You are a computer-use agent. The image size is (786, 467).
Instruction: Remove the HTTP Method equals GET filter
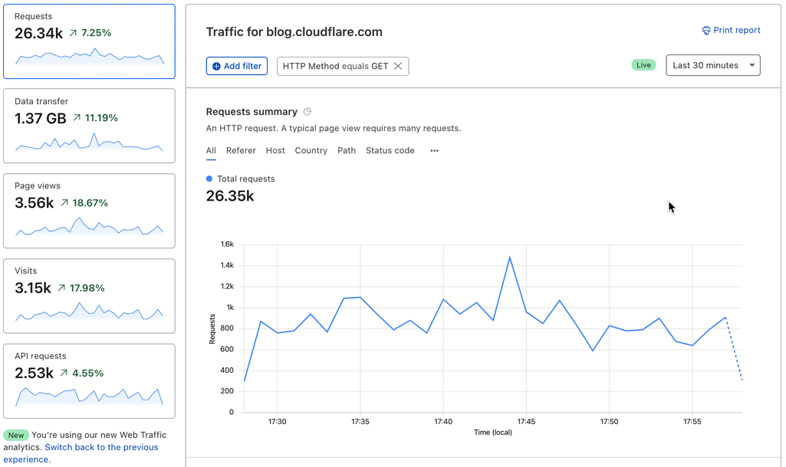pyautogui.click(x=398, y=66)
